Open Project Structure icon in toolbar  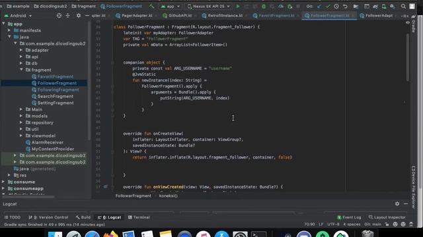[356, 6]
